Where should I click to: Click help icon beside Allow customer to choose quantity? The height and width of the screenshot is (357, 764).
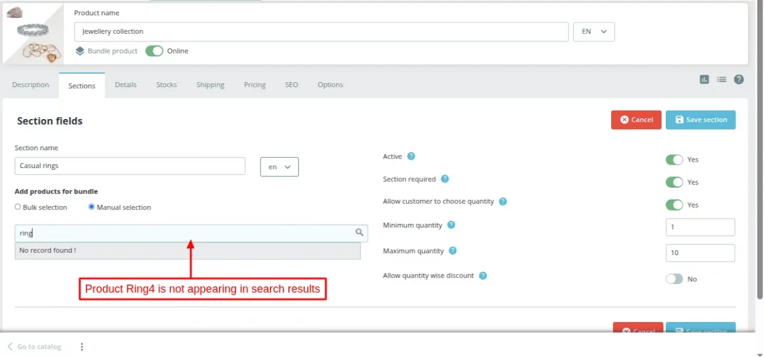click(503, 202)
